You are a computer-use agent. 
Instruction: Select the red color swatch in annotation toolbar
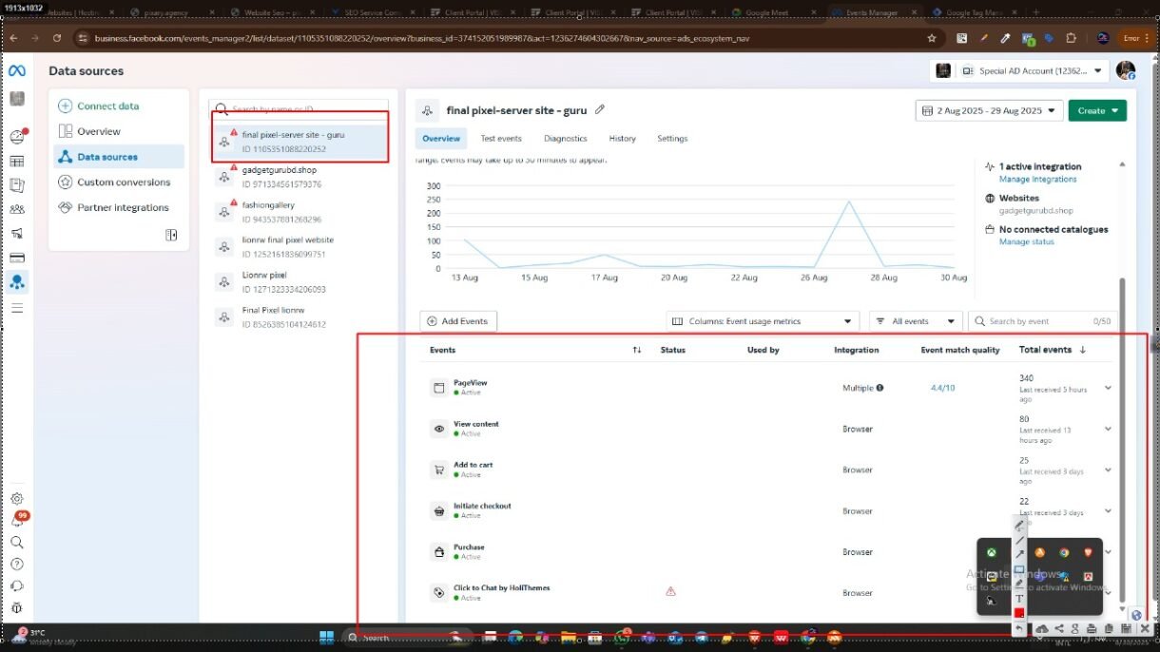point(1019,613)
